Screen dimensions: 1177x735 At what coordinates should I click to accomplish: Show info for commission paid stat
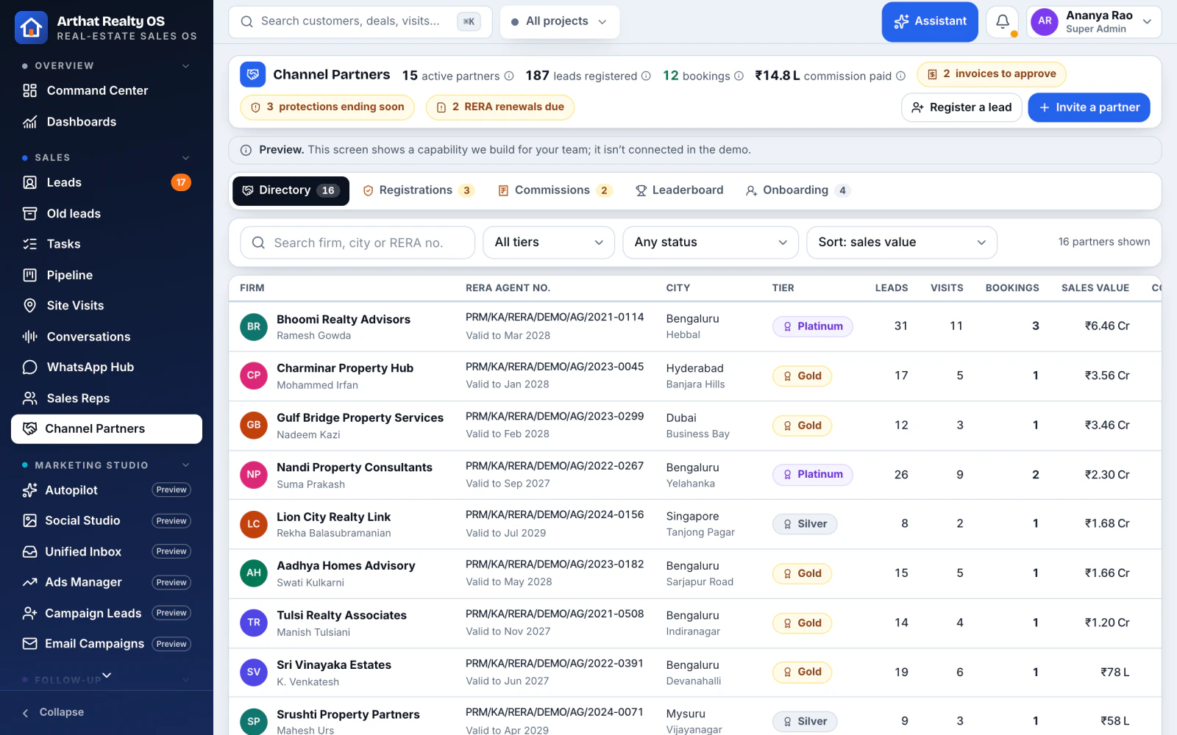point(900,76)
